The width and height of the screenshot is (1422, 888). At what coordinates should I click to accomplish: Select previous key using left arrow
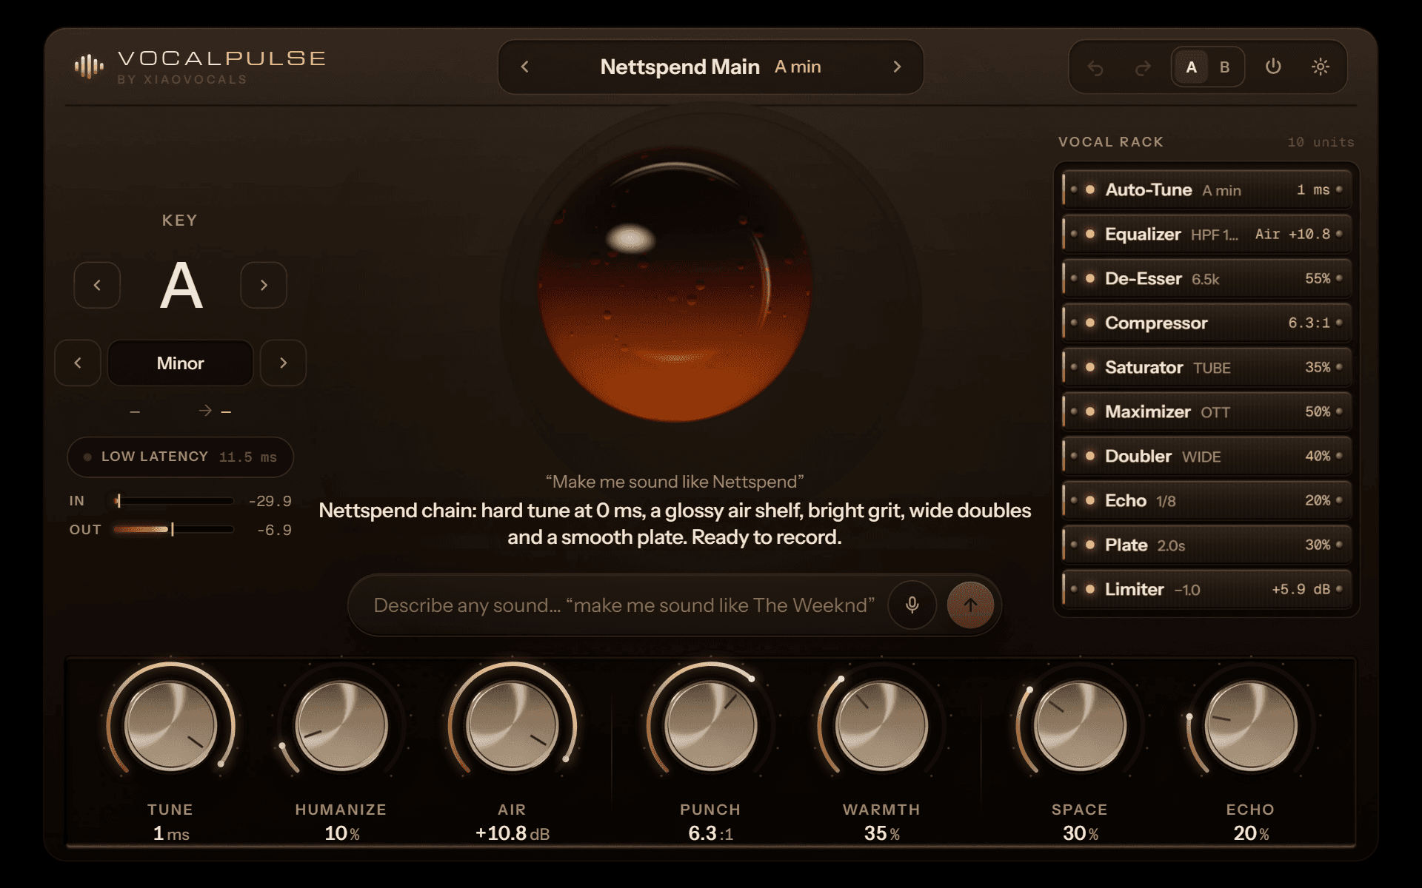[x=97, y=285]
